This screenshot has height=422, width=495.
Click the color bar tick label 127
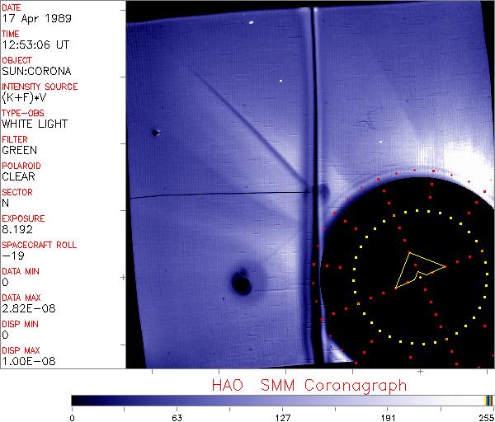[x=283, y=416]
